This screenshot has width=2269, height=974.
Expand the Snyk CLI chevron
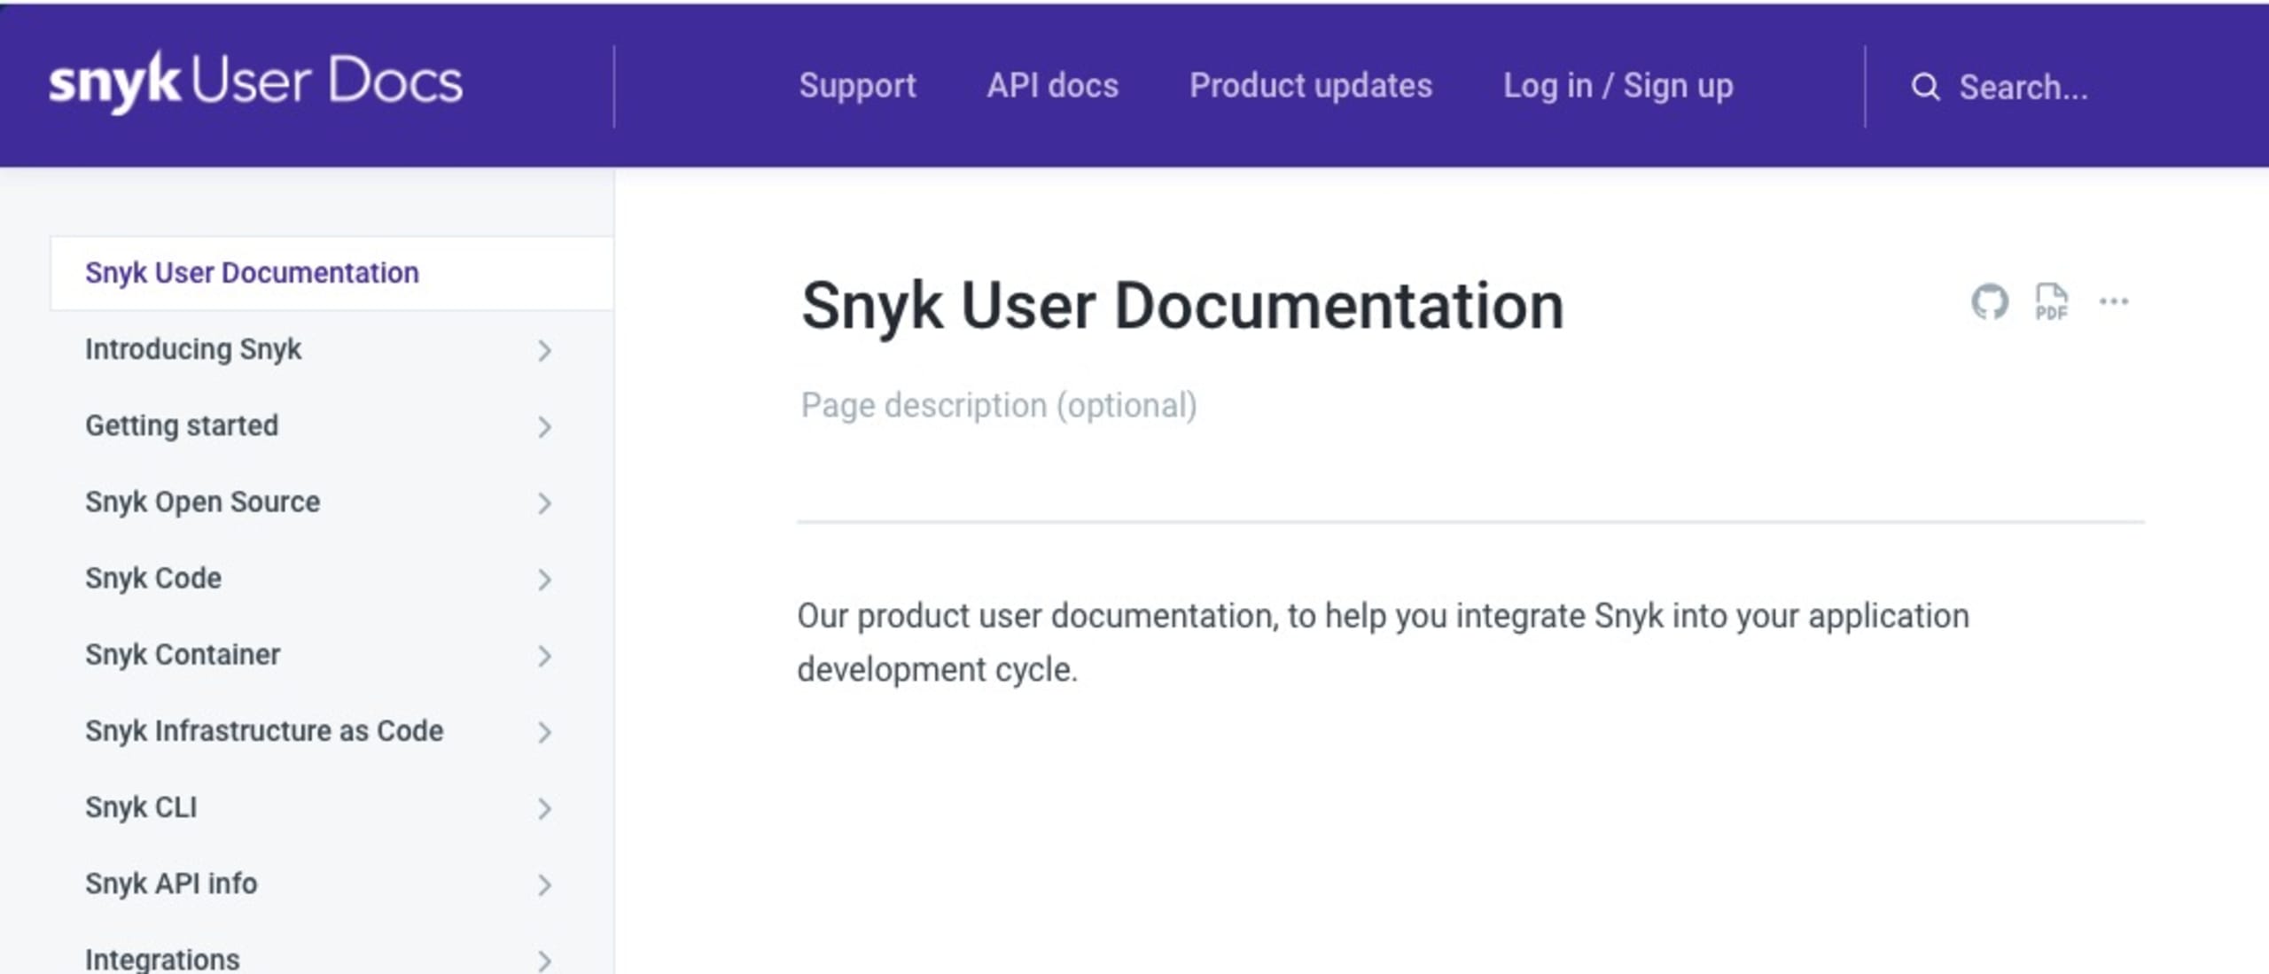544,807
